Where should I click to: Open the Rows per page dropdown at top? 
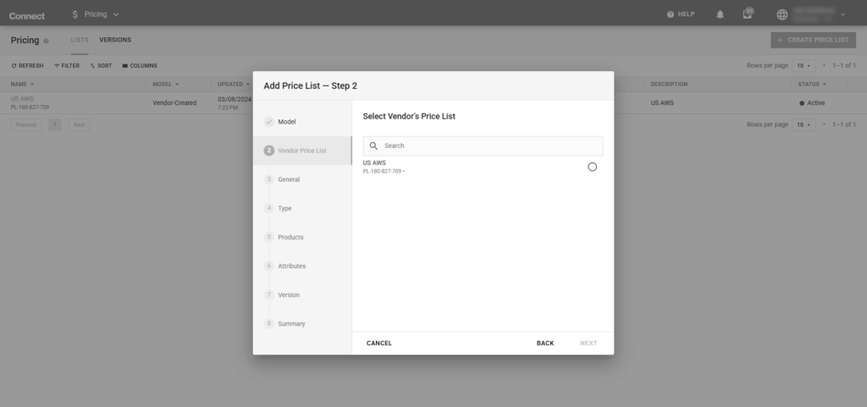click(803, 65)
